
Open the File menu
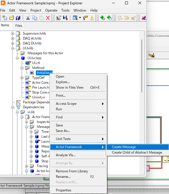(x=3, y=10)
